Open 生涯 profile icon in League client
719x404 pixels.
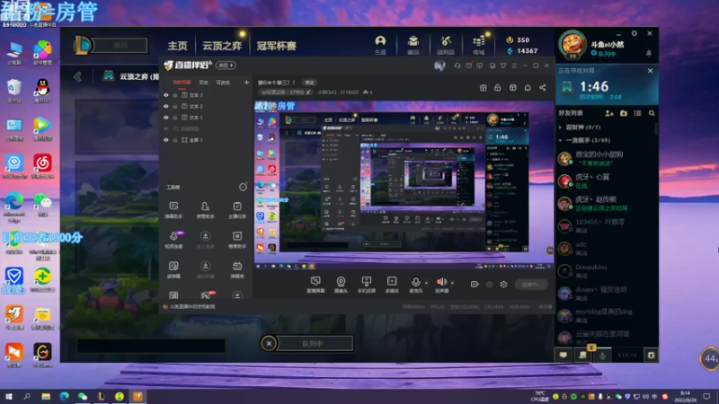click(380, 45)
